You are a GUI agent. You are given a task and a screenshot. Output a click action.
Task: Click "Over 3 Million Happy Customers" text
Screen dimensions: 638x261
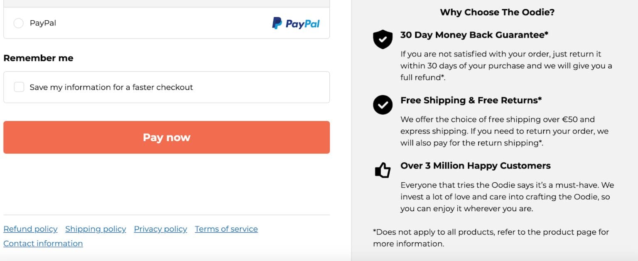tap(476, 165)
